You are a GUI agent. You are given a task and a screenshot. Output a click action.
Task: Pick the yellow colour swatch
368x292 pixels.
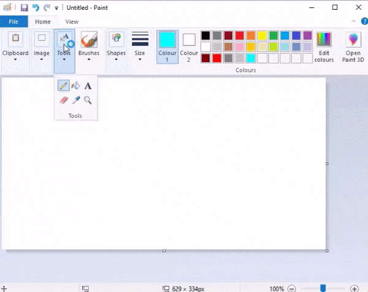tap(262, 36)
